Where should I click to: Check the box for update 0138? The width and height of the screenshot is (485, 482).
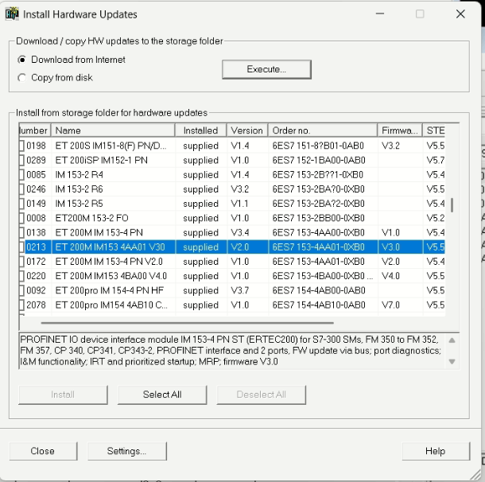[21, 232]
